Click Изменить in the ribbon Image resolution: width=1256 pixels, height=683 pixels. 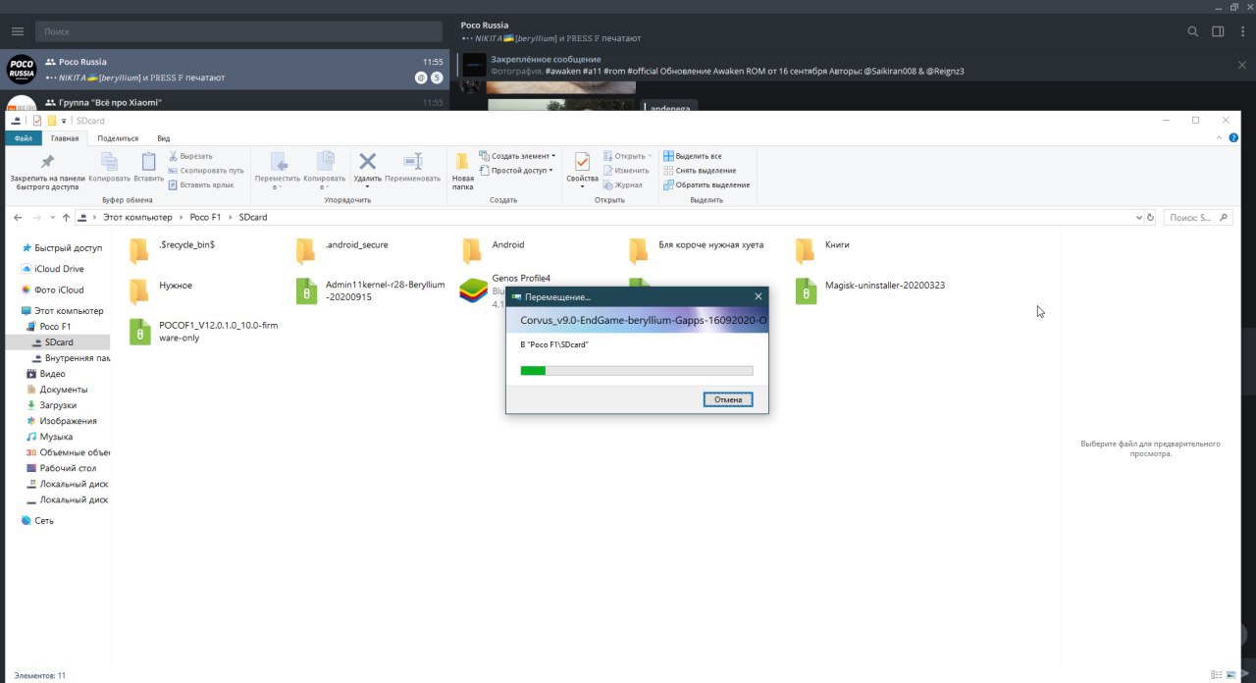[626, 170]
